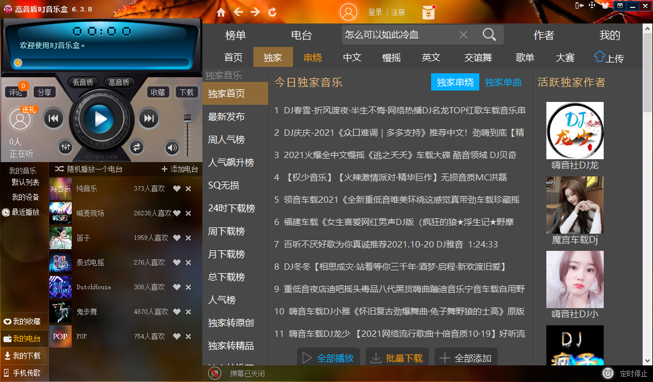Mute audio with the speaker icon

click(171, 147)
